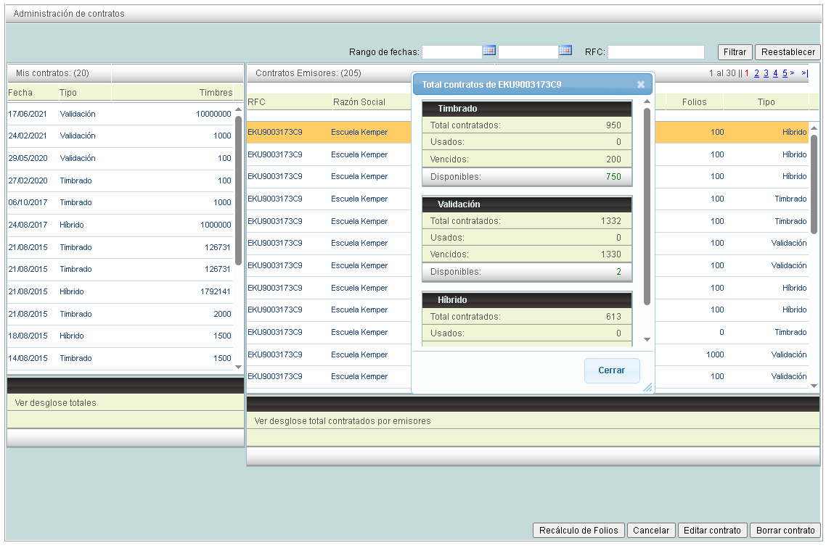Jump to page 3 of contracts
Screen dimensions: 826x548
click(766, 73)
